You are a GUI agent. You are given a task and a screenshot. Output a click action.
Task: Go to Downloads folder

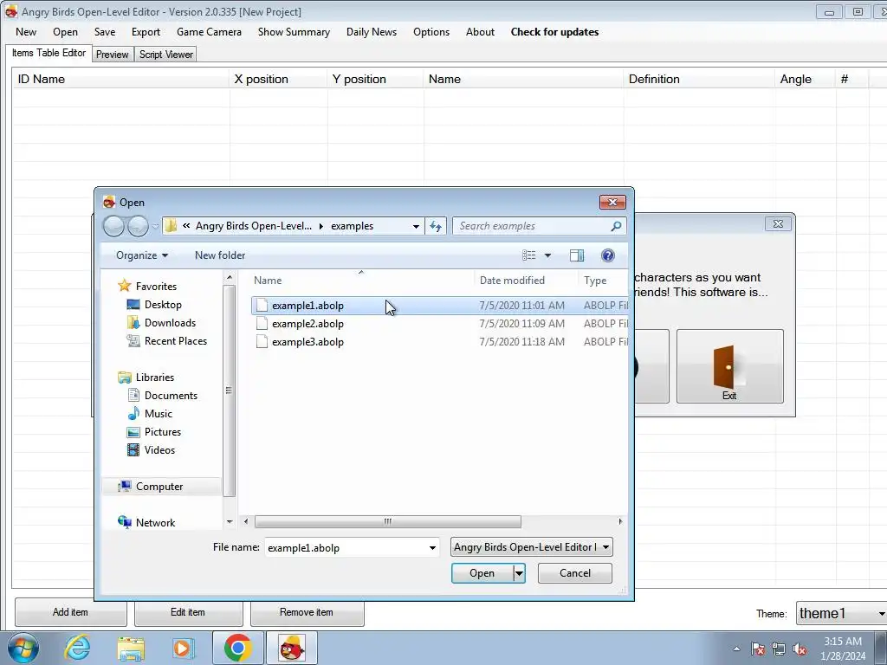[170, 323]
